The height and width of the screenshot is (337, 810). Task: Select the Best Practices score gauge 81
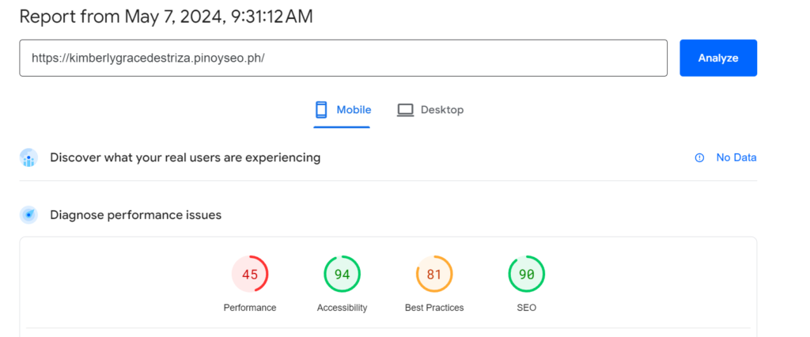(434, 274)
